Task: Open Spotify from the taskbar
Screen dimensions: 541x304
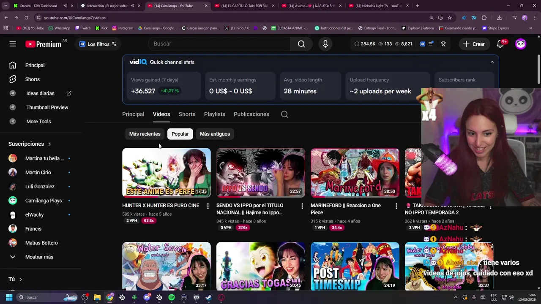Action: pos(172,297)
